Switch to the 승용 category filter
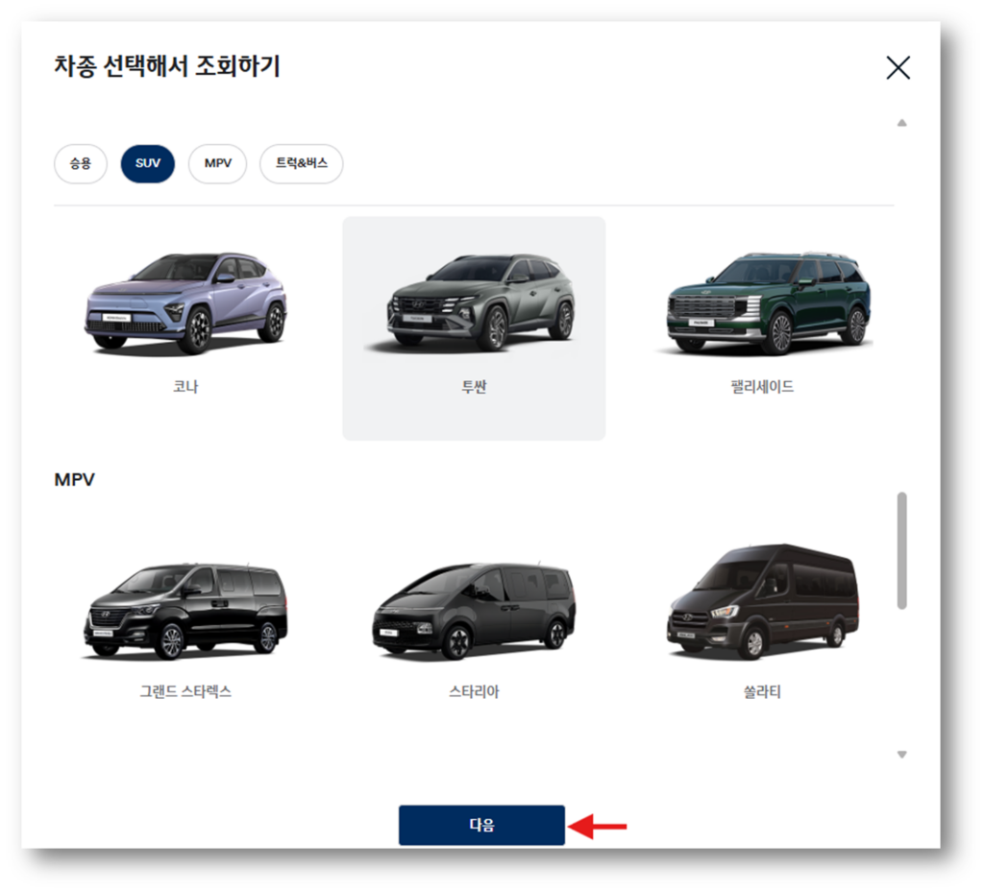Viewport: 984px width, 892px height. (80, 163)
